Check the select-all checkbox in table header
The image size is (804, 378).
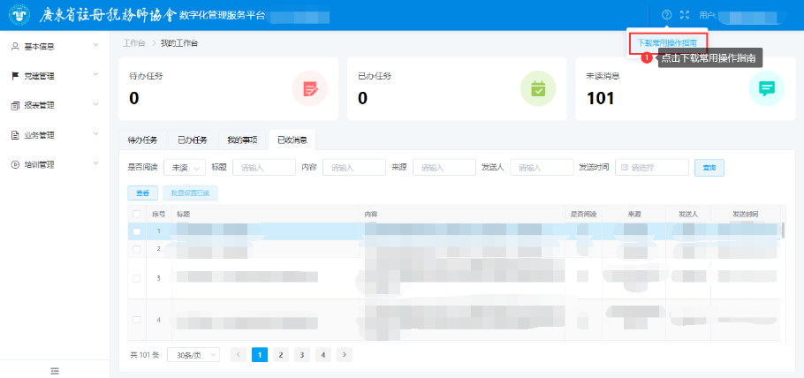coord(137,214)
